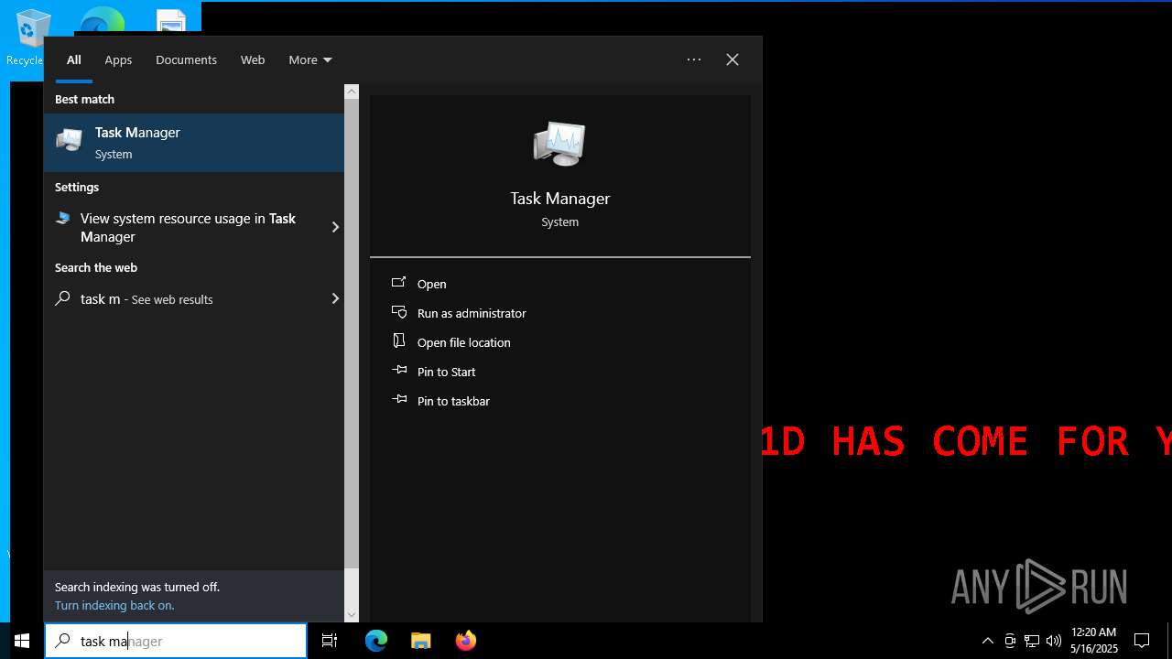Click the Microsoft Edge desktop shortcut icon
The image size is (1172, 659).
103,20
